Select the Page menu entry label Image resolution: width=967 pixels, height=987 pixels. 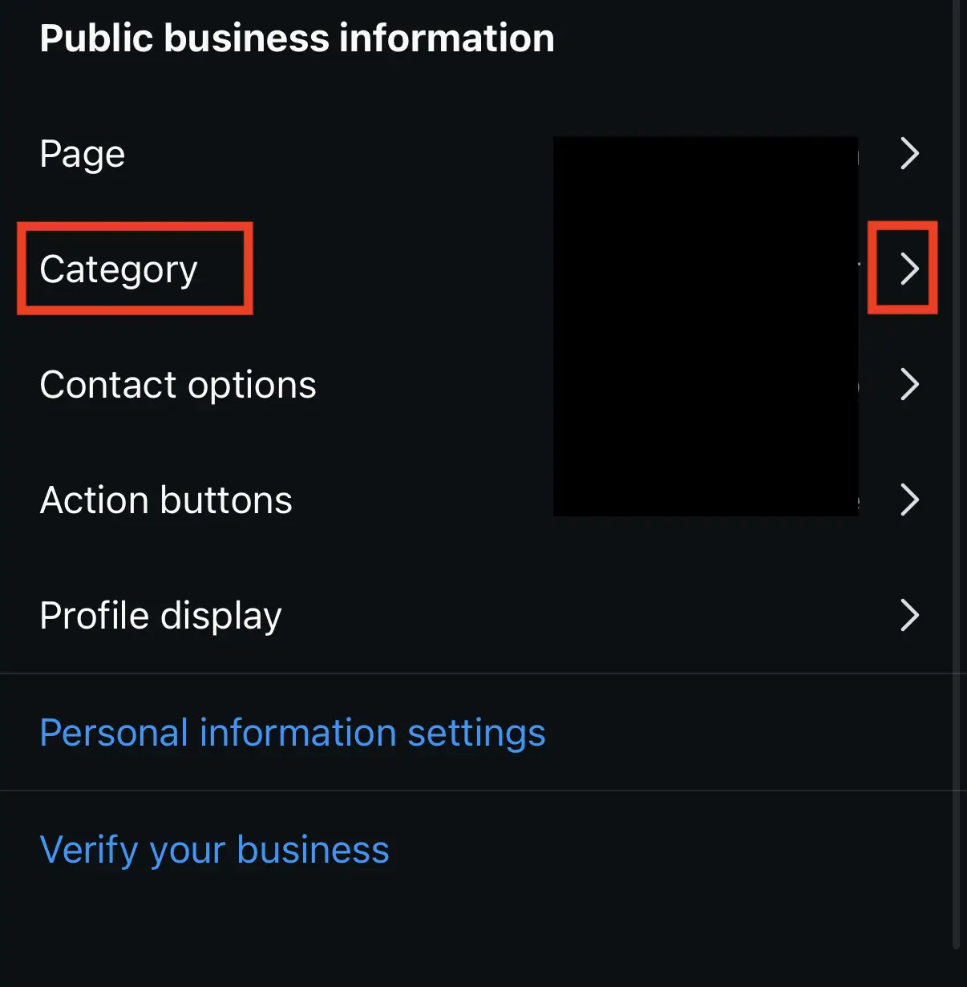pyautogui.click(x=83, y=153)
